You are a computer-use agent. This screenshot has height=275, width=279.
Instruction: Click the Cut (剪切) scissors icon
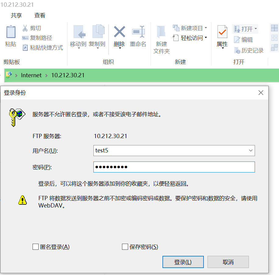(x=25, y=28)
